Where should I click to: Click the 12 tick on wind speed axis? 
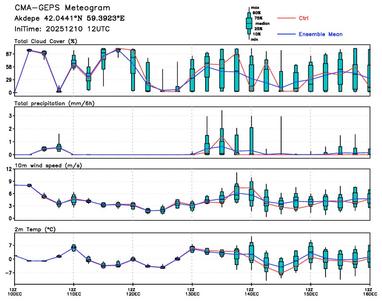click(9, 169)
